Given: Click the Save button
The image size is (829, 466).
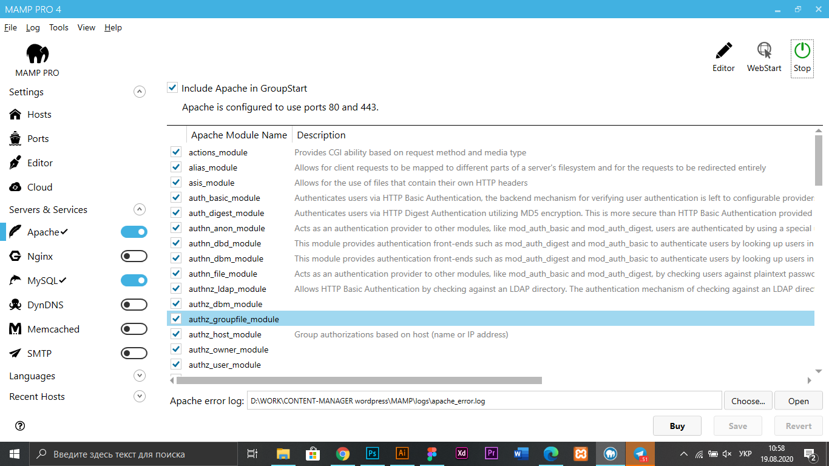Looking at the screenshot, I should (x=738, y=425).
